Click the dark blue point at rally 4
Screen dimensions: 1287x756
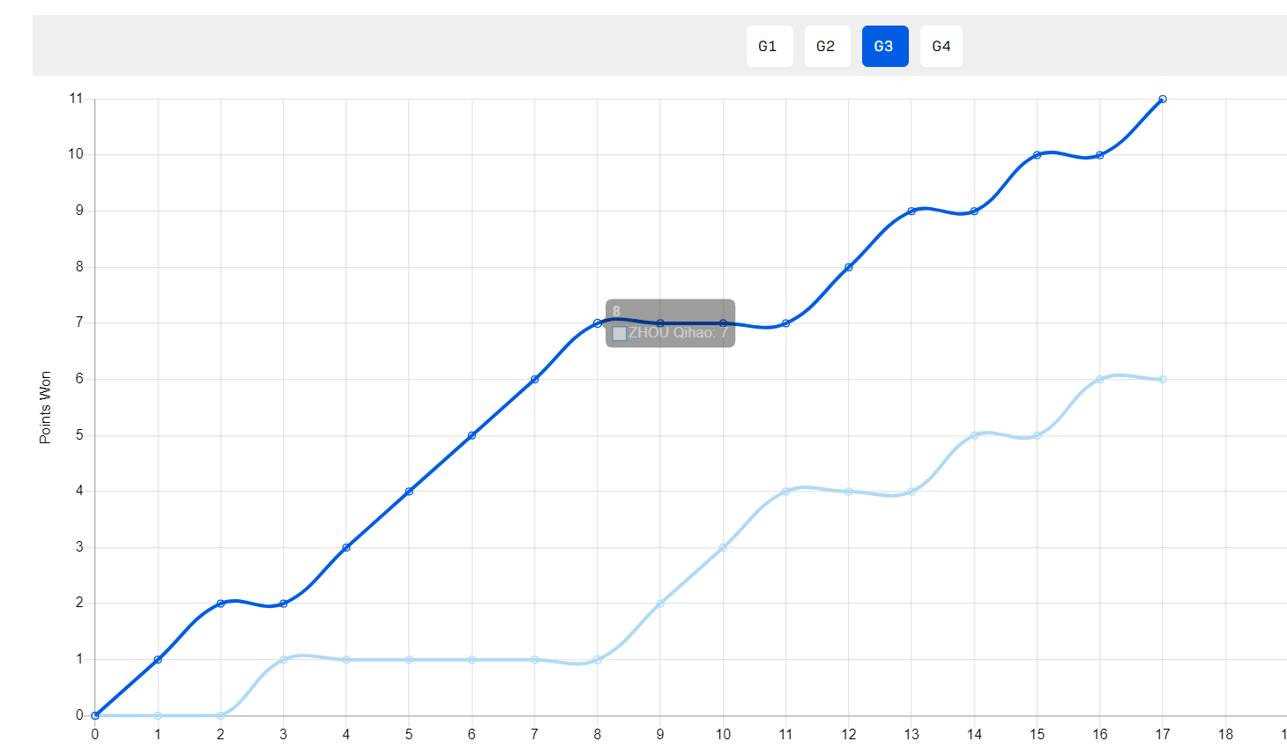(346, 547)
